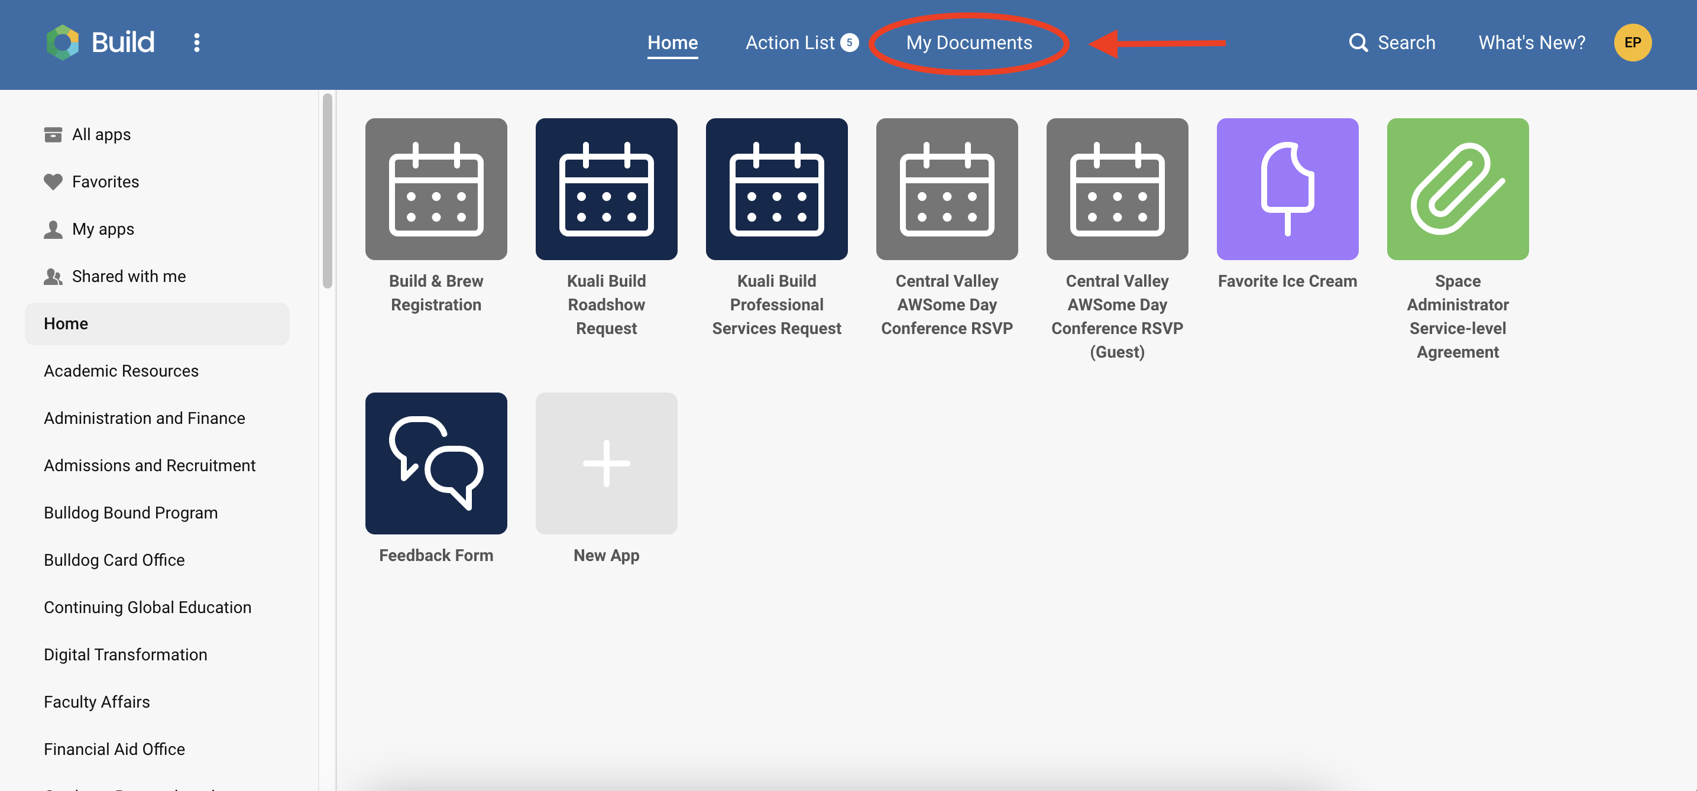The height and width of the screenshot is (791, 1697).
Task: Click the Search magnifier icon
Action: [1358, 42]
